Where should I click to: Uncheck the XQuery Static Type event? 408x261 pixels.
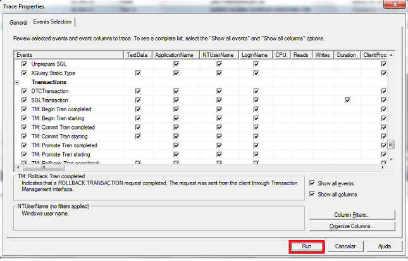(24, 73)
